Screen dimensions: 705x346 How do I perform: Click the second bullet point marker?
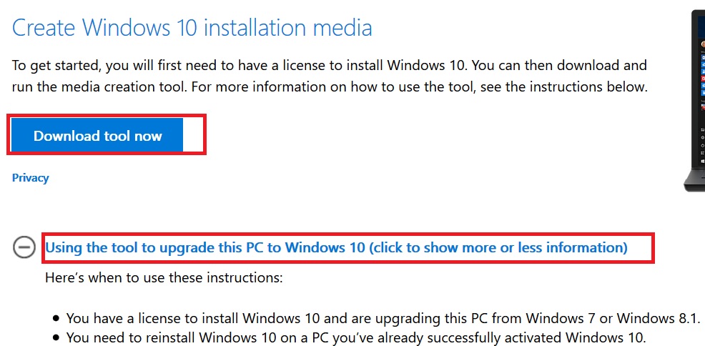pyautogui.click(x=56, y=338)
